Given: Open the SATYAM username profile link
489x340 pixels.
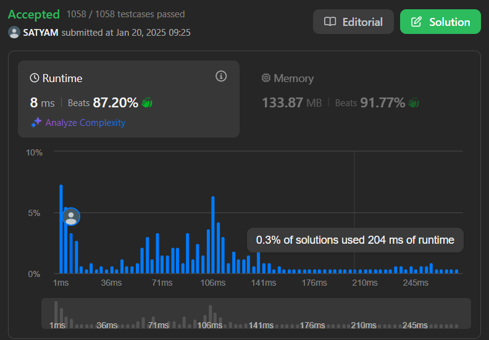Looking at the screenshot, I should pyautogui.click(x=40, y=32).
